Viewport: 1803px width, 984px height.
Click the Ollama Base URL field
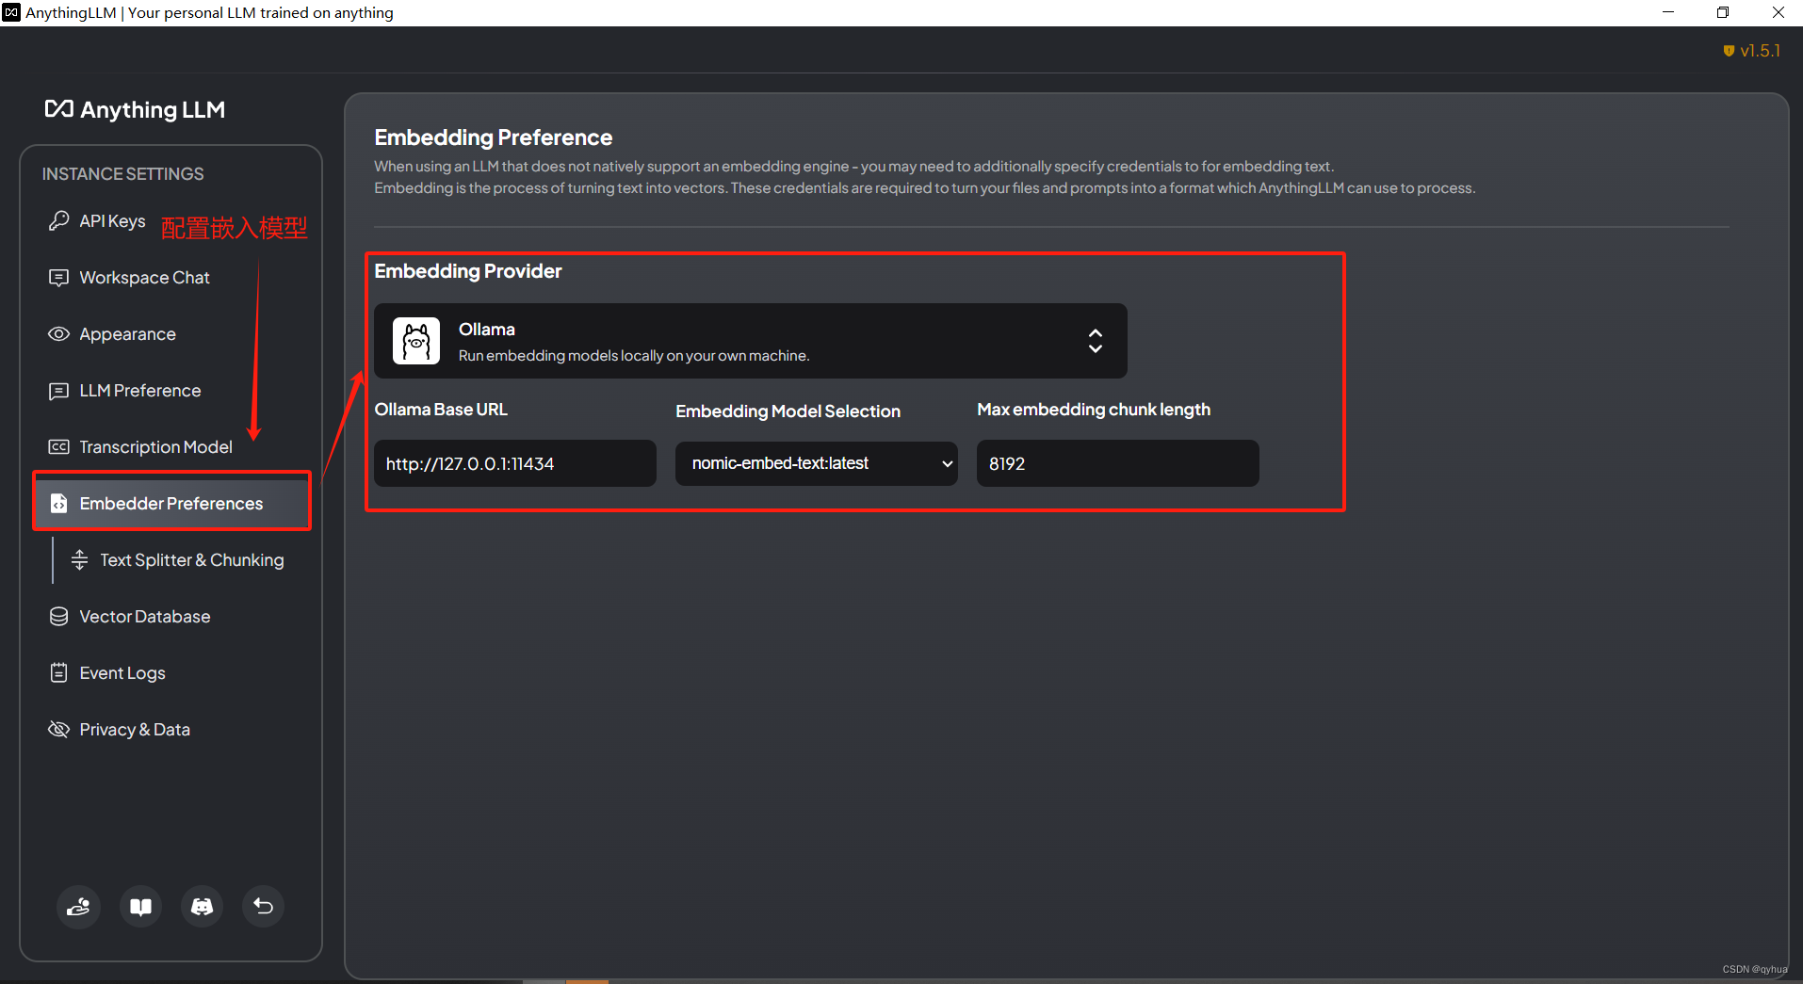tap(514, 463)
